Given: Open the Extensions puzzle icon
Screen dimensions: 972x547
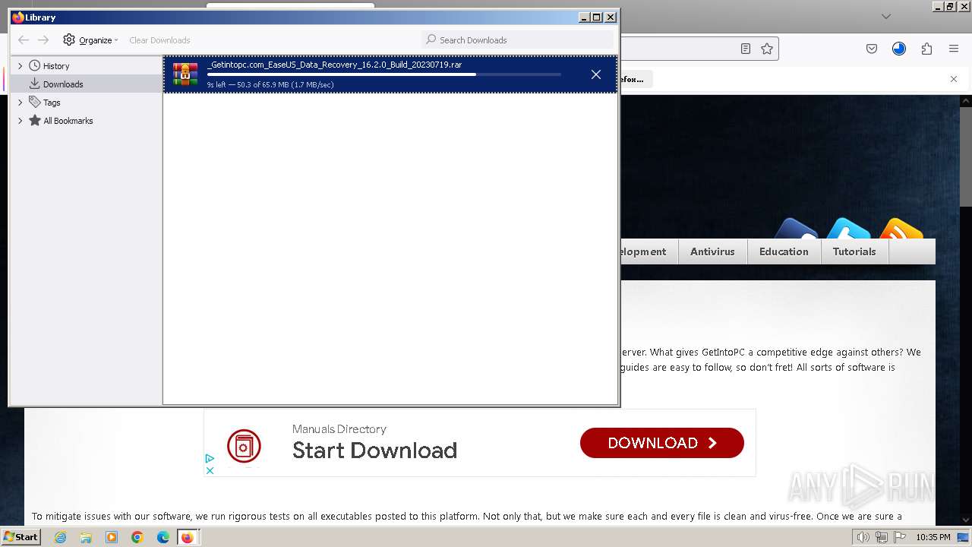Looking at the screenshot, I should tap(926, 49).
